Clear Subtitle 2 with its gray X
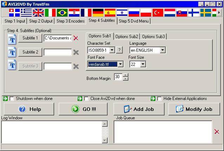 coord(76,52)
